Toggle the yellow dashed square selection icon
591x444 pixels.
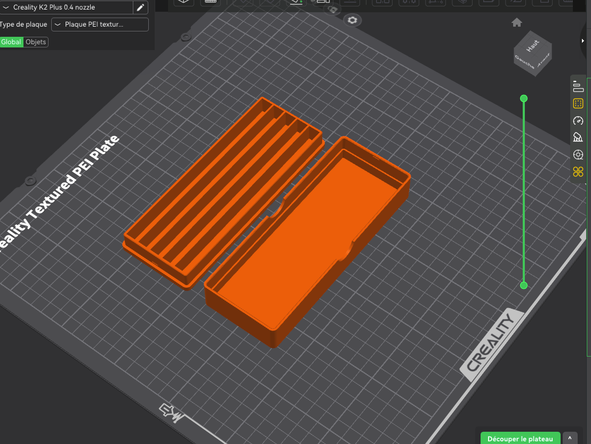pyautogui.click(x=578, y=103)
